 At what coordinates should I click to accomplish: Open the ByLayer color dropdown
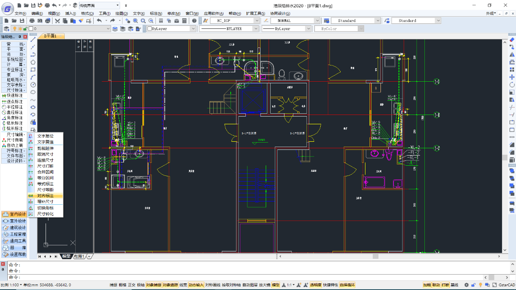tap(193, 29)
